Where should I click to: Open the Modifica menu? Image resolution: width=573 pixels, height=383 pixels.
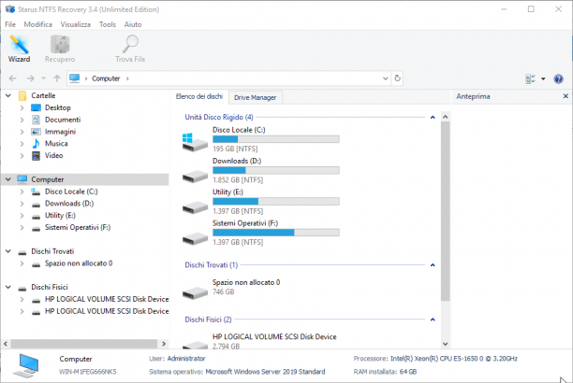click(38, 24)
